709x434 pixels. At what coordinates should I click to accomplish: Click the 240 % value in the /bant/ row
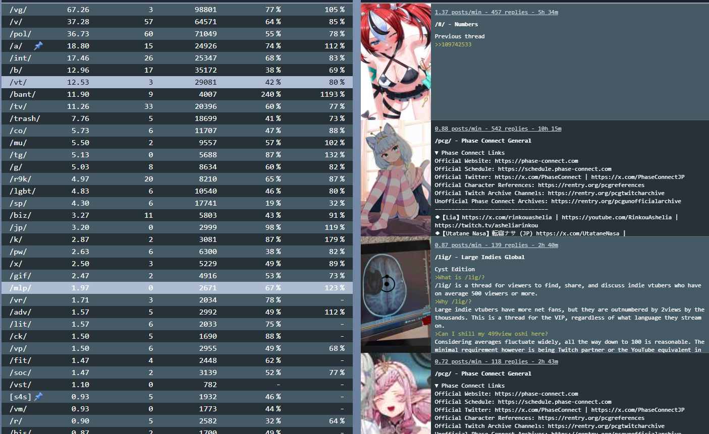coord(271,94)
